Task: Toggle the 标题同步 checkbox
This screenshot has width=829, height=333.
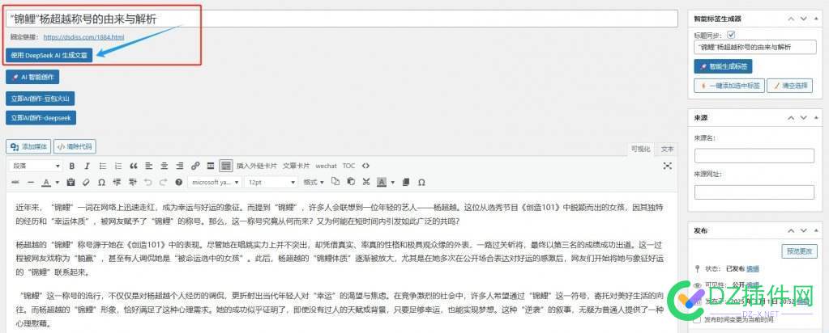Action: (x=732, y=36)
